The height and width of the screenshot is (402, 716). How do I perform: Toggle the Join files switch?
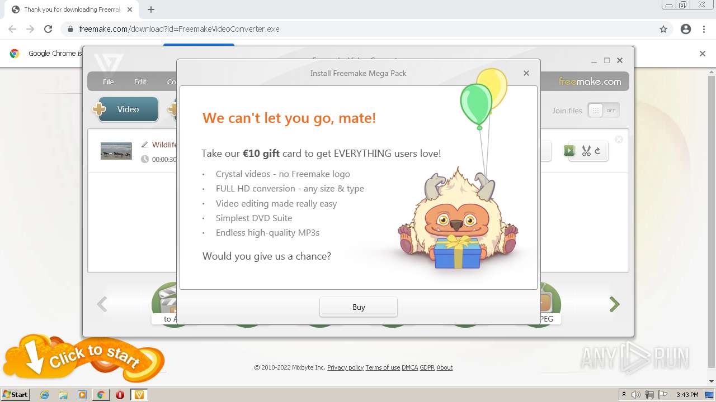coord(604,111)
